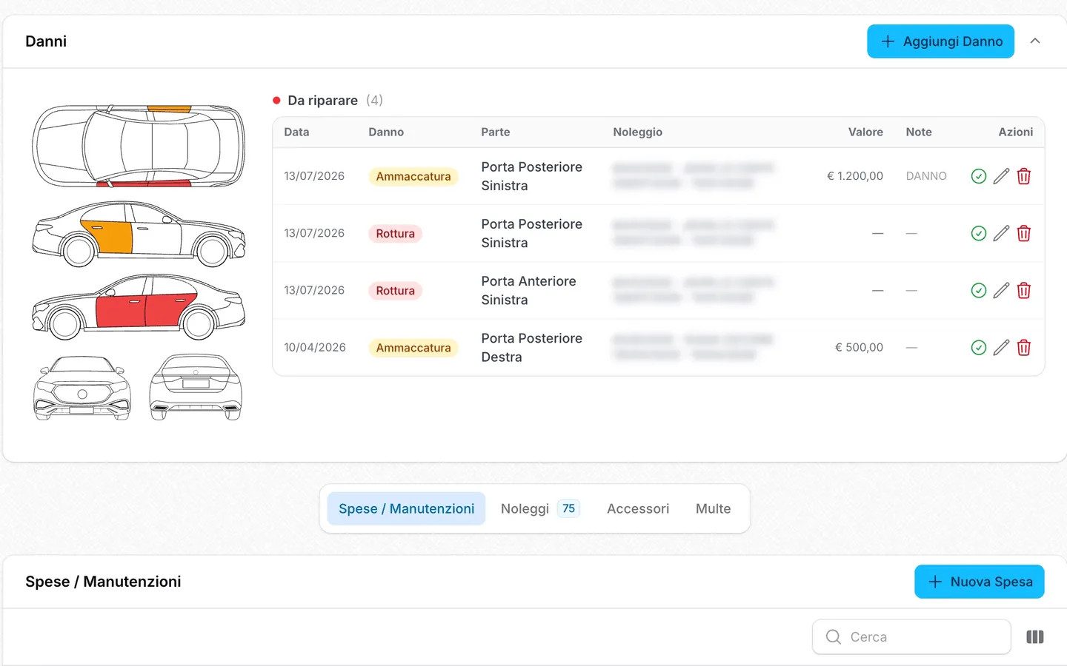1067x666 pixels.
Task: Delete the first Ammaccatura damage with DANNO note
Action: point(1024,176)
